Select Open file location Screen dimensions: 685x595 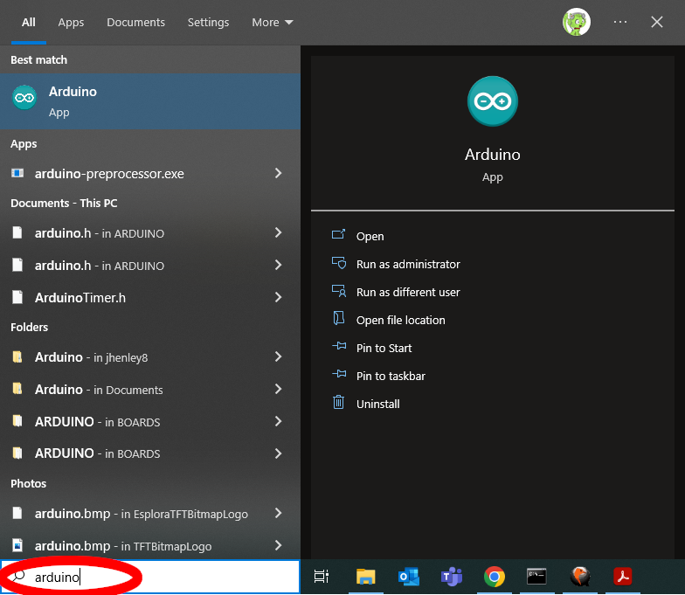click(400, 320)
